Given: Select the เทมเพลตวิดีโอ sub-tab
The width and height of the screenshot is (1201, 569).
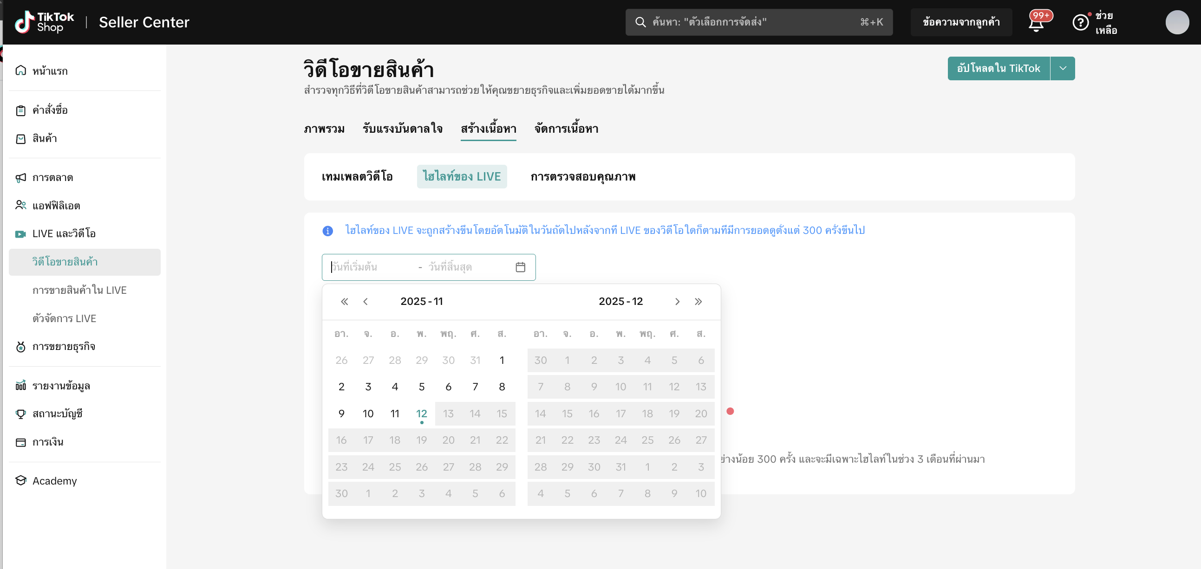Looking at the screenshot, I should [357, 177].
